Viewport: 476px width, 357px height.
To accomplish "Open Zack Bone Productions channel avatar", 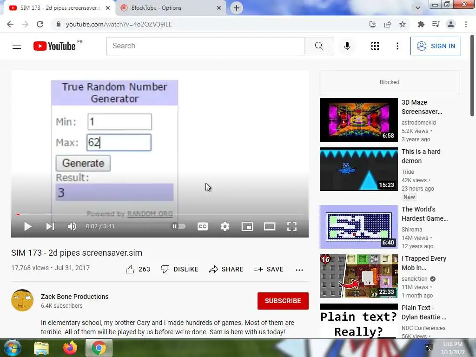I will (x=22, y=300).
